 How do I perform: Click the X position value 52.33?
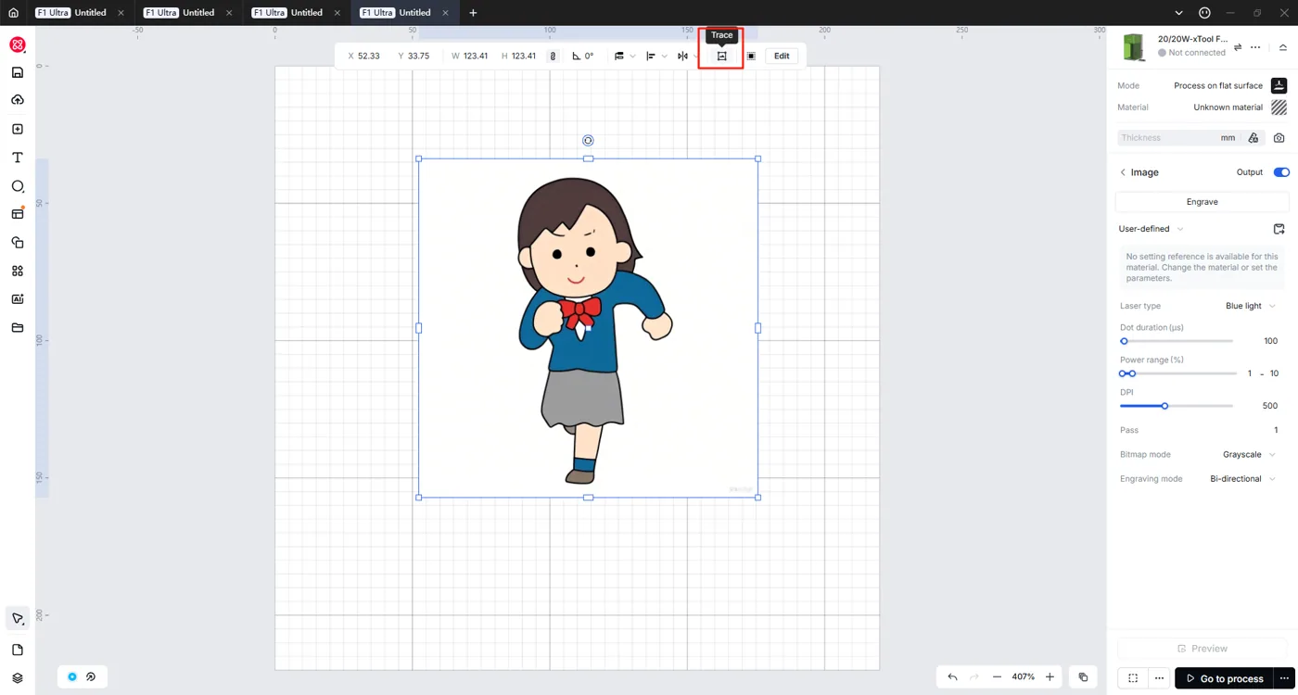point(369,57)
